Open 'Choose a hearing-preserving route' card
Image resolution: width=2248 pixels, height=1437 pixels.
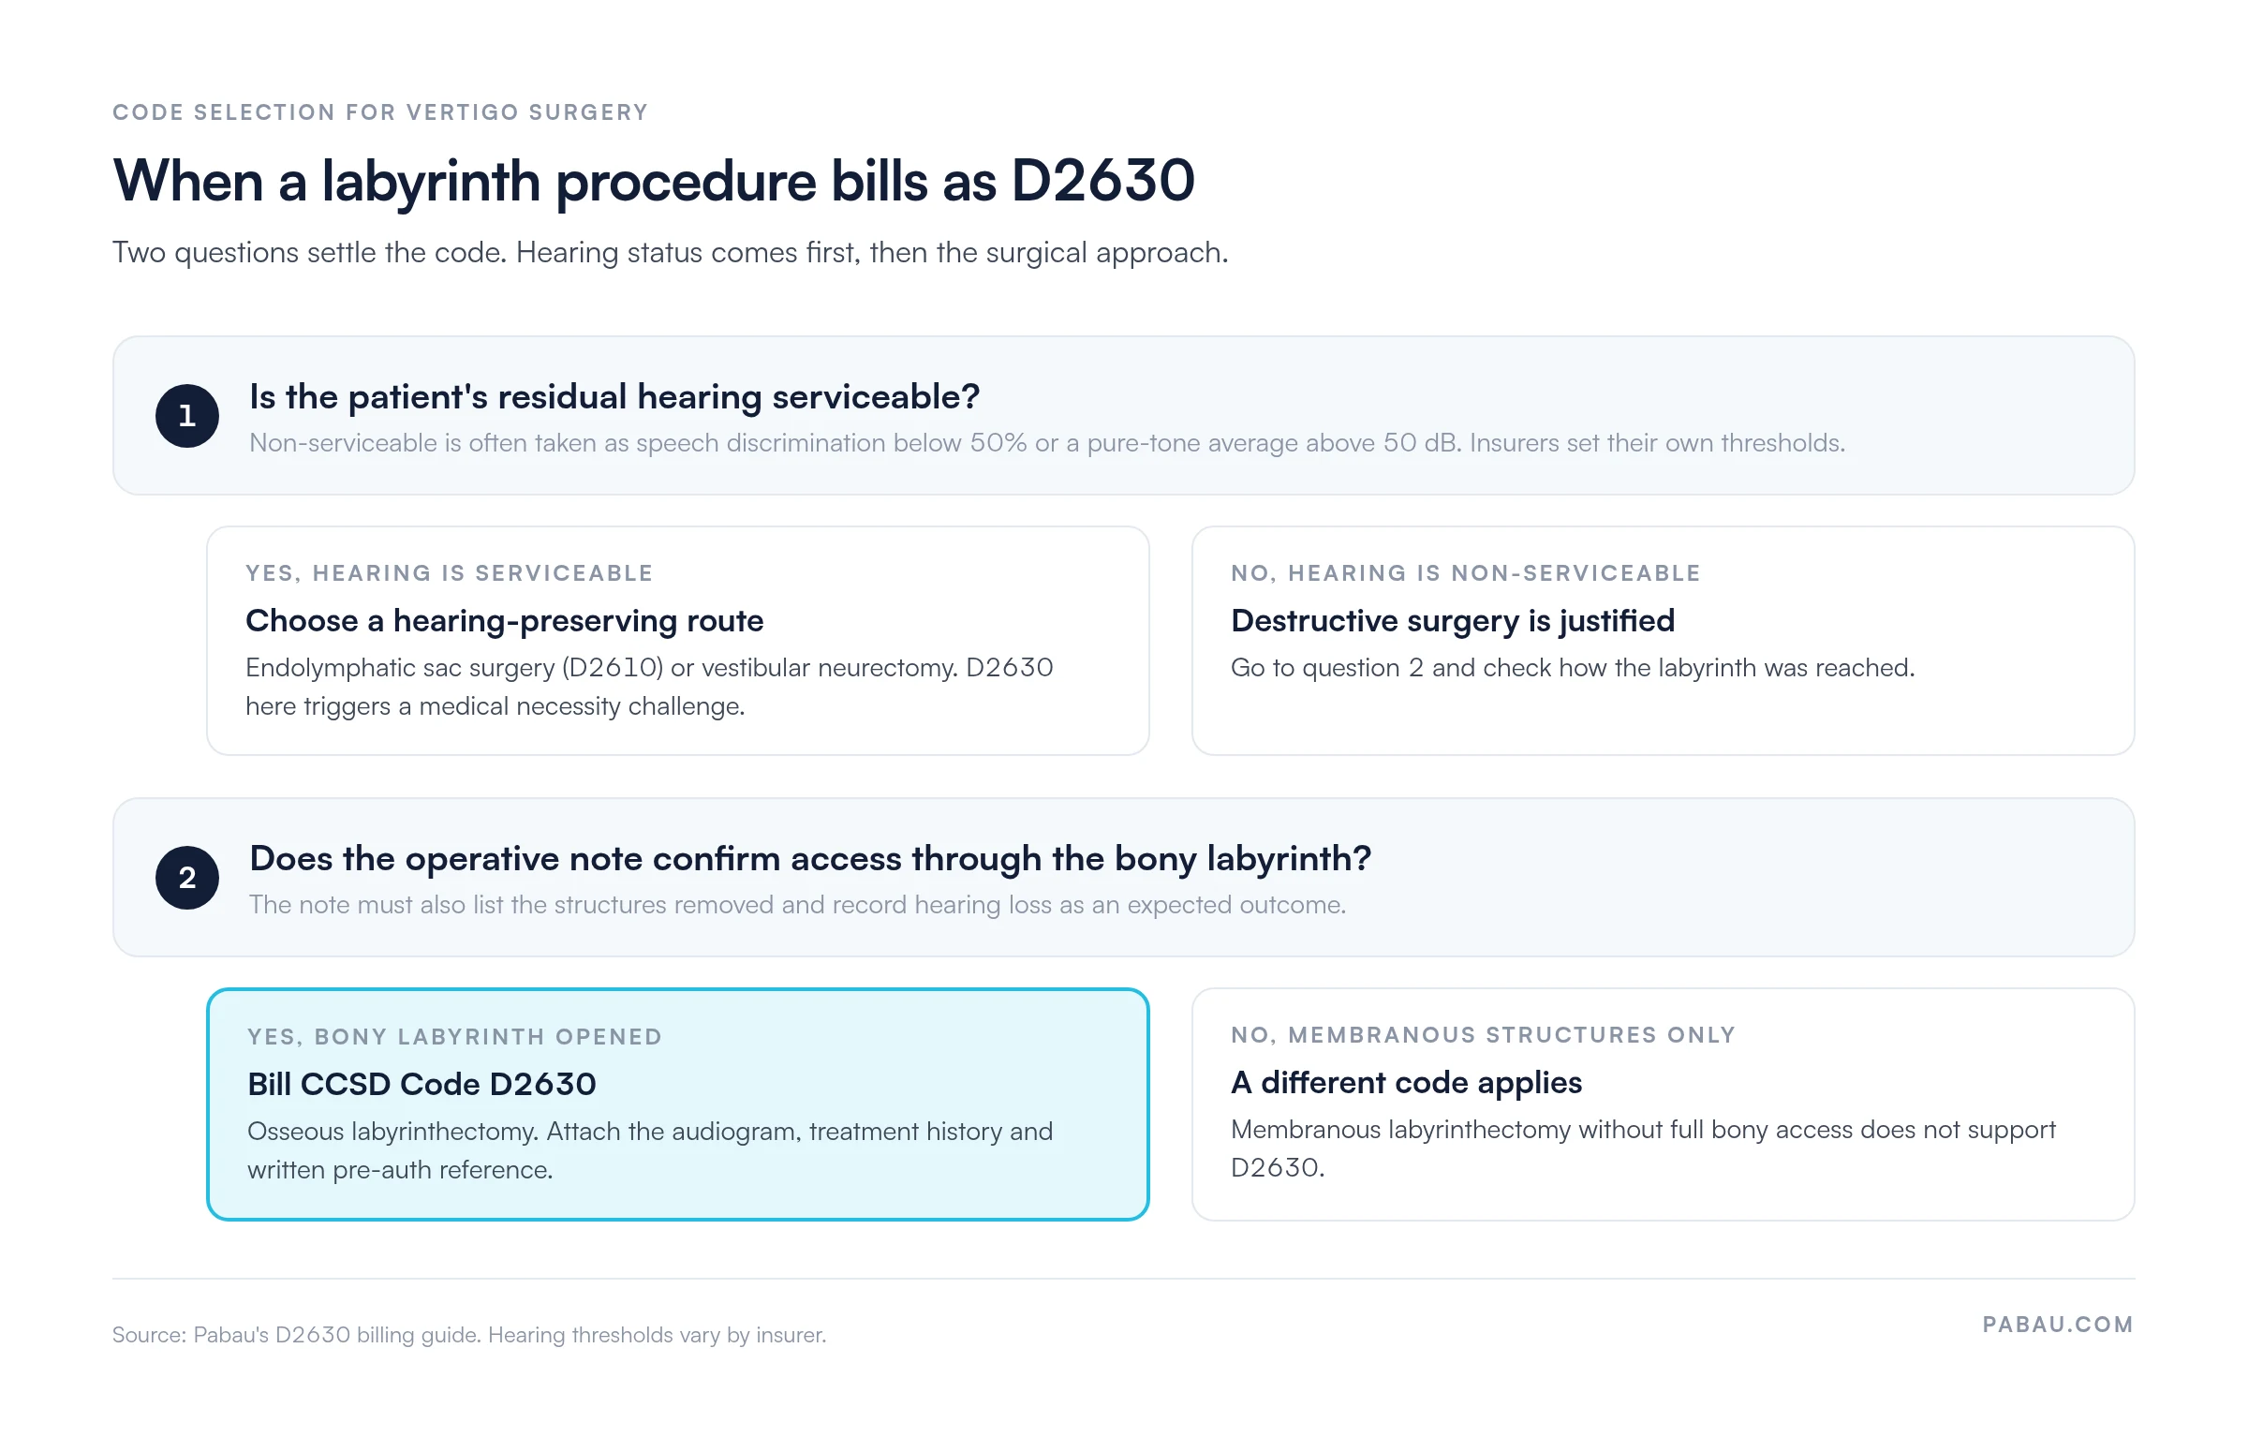point(678,641)
